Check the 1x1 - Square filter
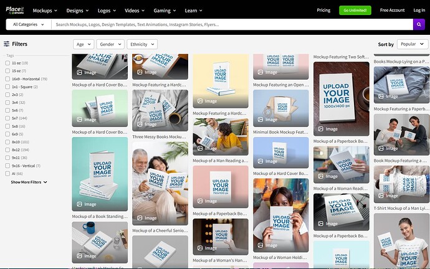Image resolution: width=430 pixels, height=269 pixels. [7, 87]
